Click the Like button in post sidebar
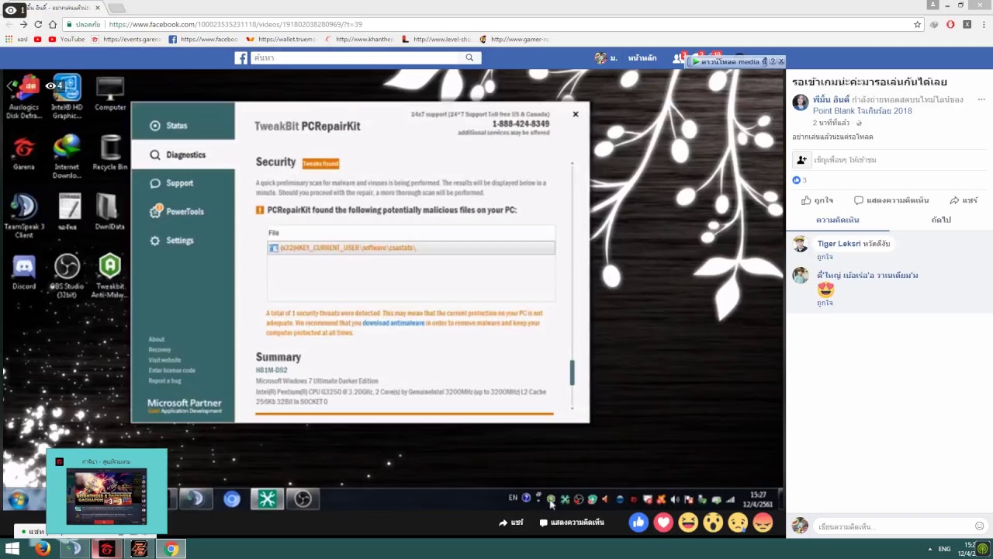 pos(818,200)
